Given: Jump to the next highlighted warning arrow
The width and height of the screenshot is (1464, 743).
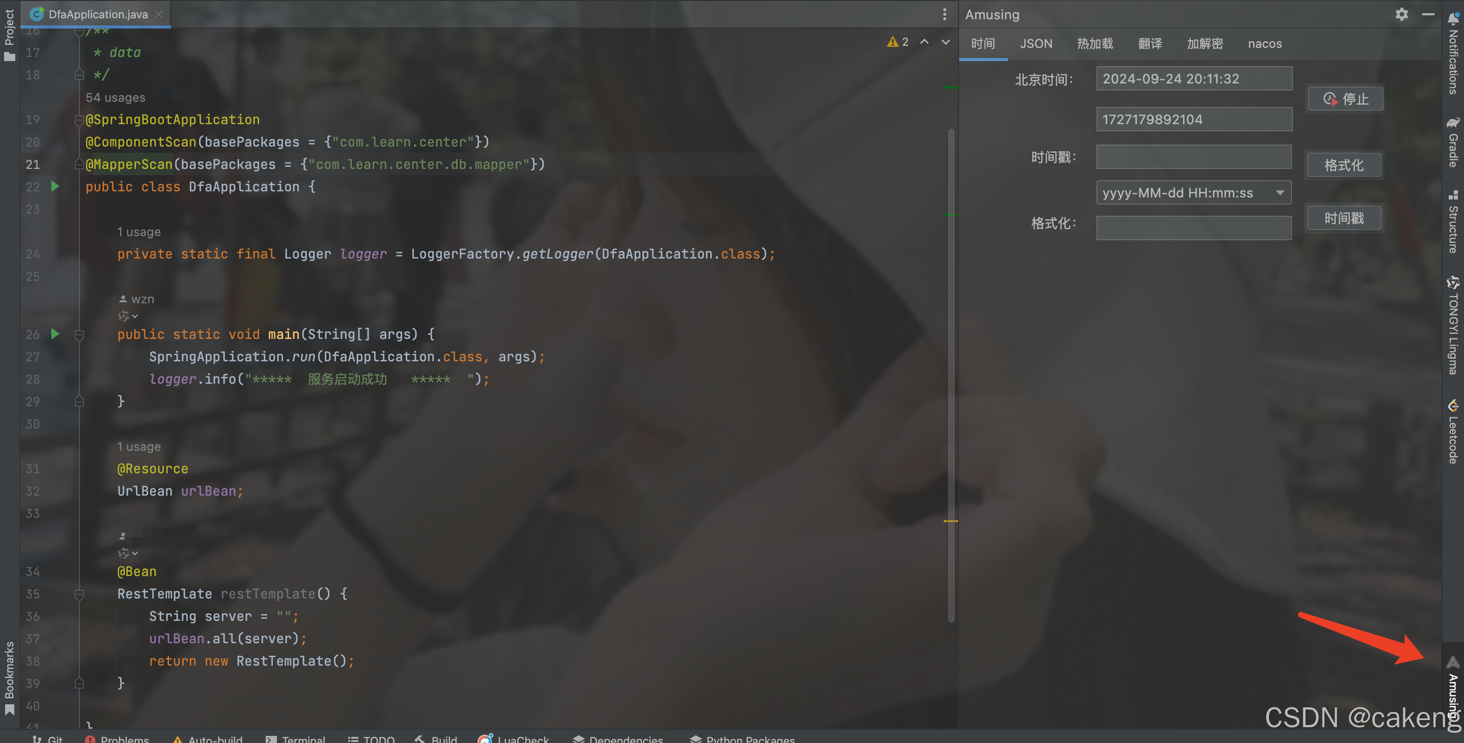Looking at the screenshot, I should point(946,42).
